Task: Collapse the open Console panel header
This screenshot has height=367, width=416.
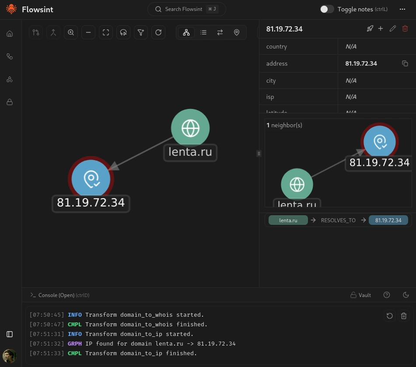Action: (59, 295)
